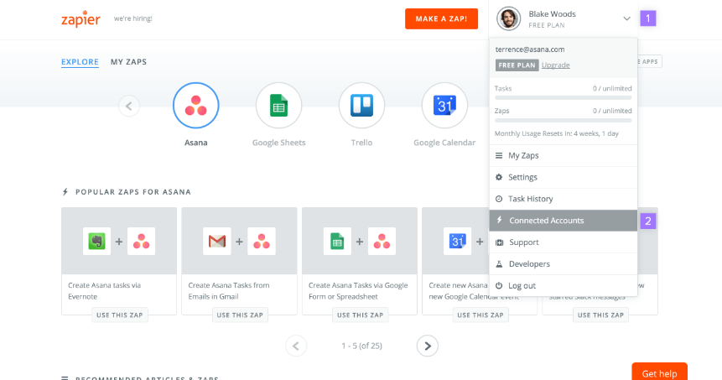The image size is (722, 380).
Task: Click the Free Plan badge
Action: pyautogui.click(x=517, y=65)
